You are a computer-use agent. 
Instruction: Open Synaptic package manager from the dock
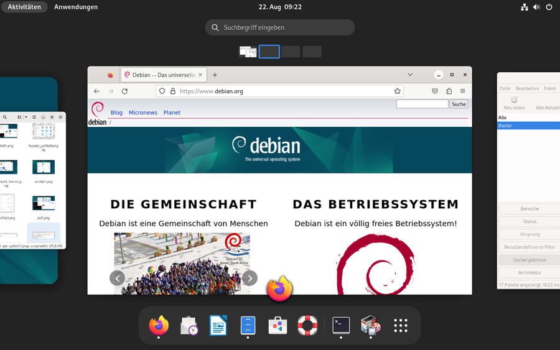coord(371,325)
